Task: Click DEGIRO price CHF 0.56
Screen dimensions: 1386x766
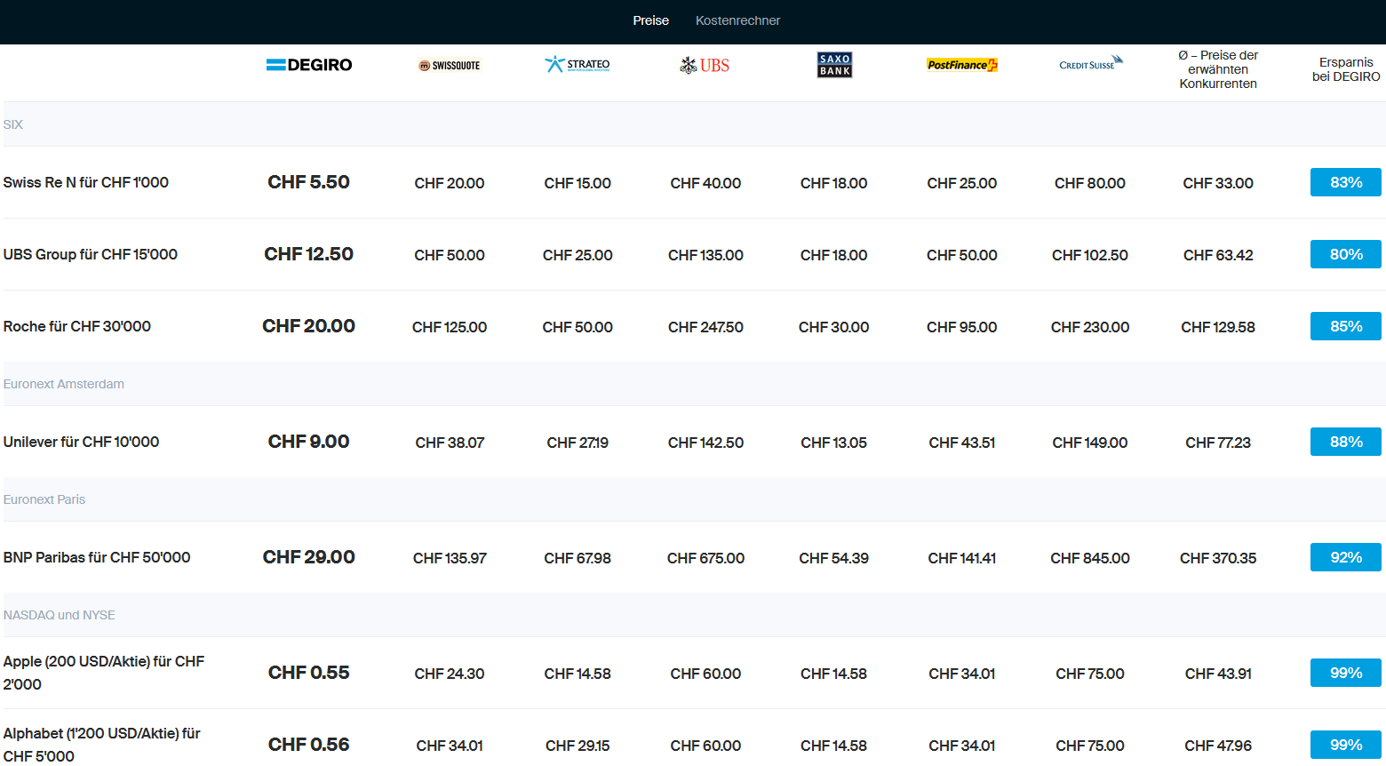Action: 309,745
